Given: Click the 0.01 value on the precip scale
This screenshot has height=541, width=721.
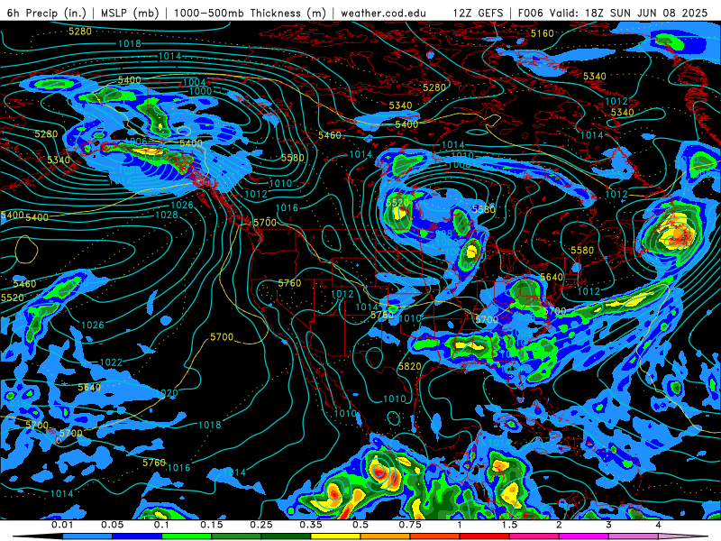Looking at the screenshot, I should (x=62, y=525).
